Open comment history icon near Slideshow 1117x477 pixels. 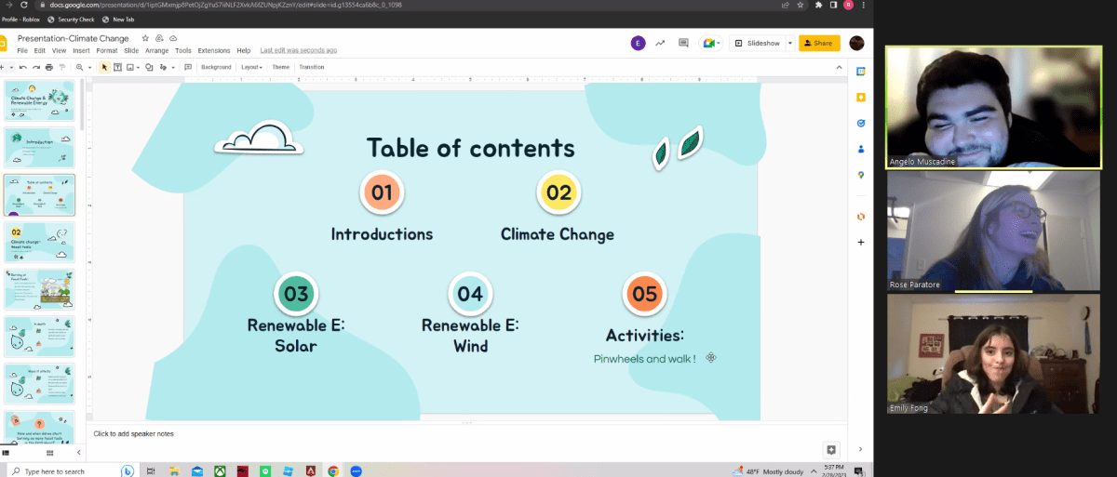click(x=683, y=43)
